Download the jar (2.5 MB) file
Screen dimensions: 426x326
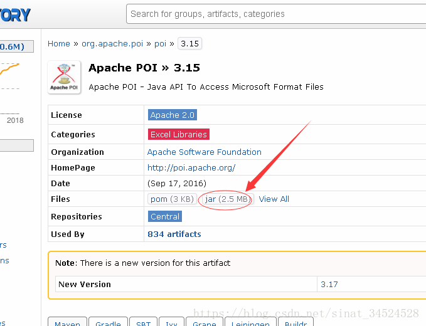[x=228, y=199]
